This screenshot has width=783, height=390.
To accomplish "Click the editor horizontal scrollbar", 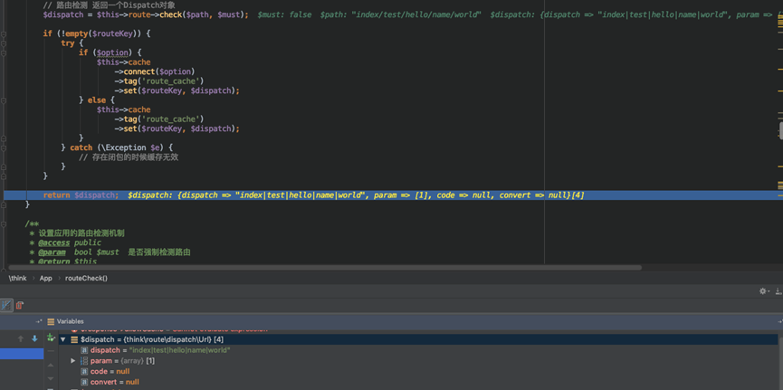I will (325, 268).
